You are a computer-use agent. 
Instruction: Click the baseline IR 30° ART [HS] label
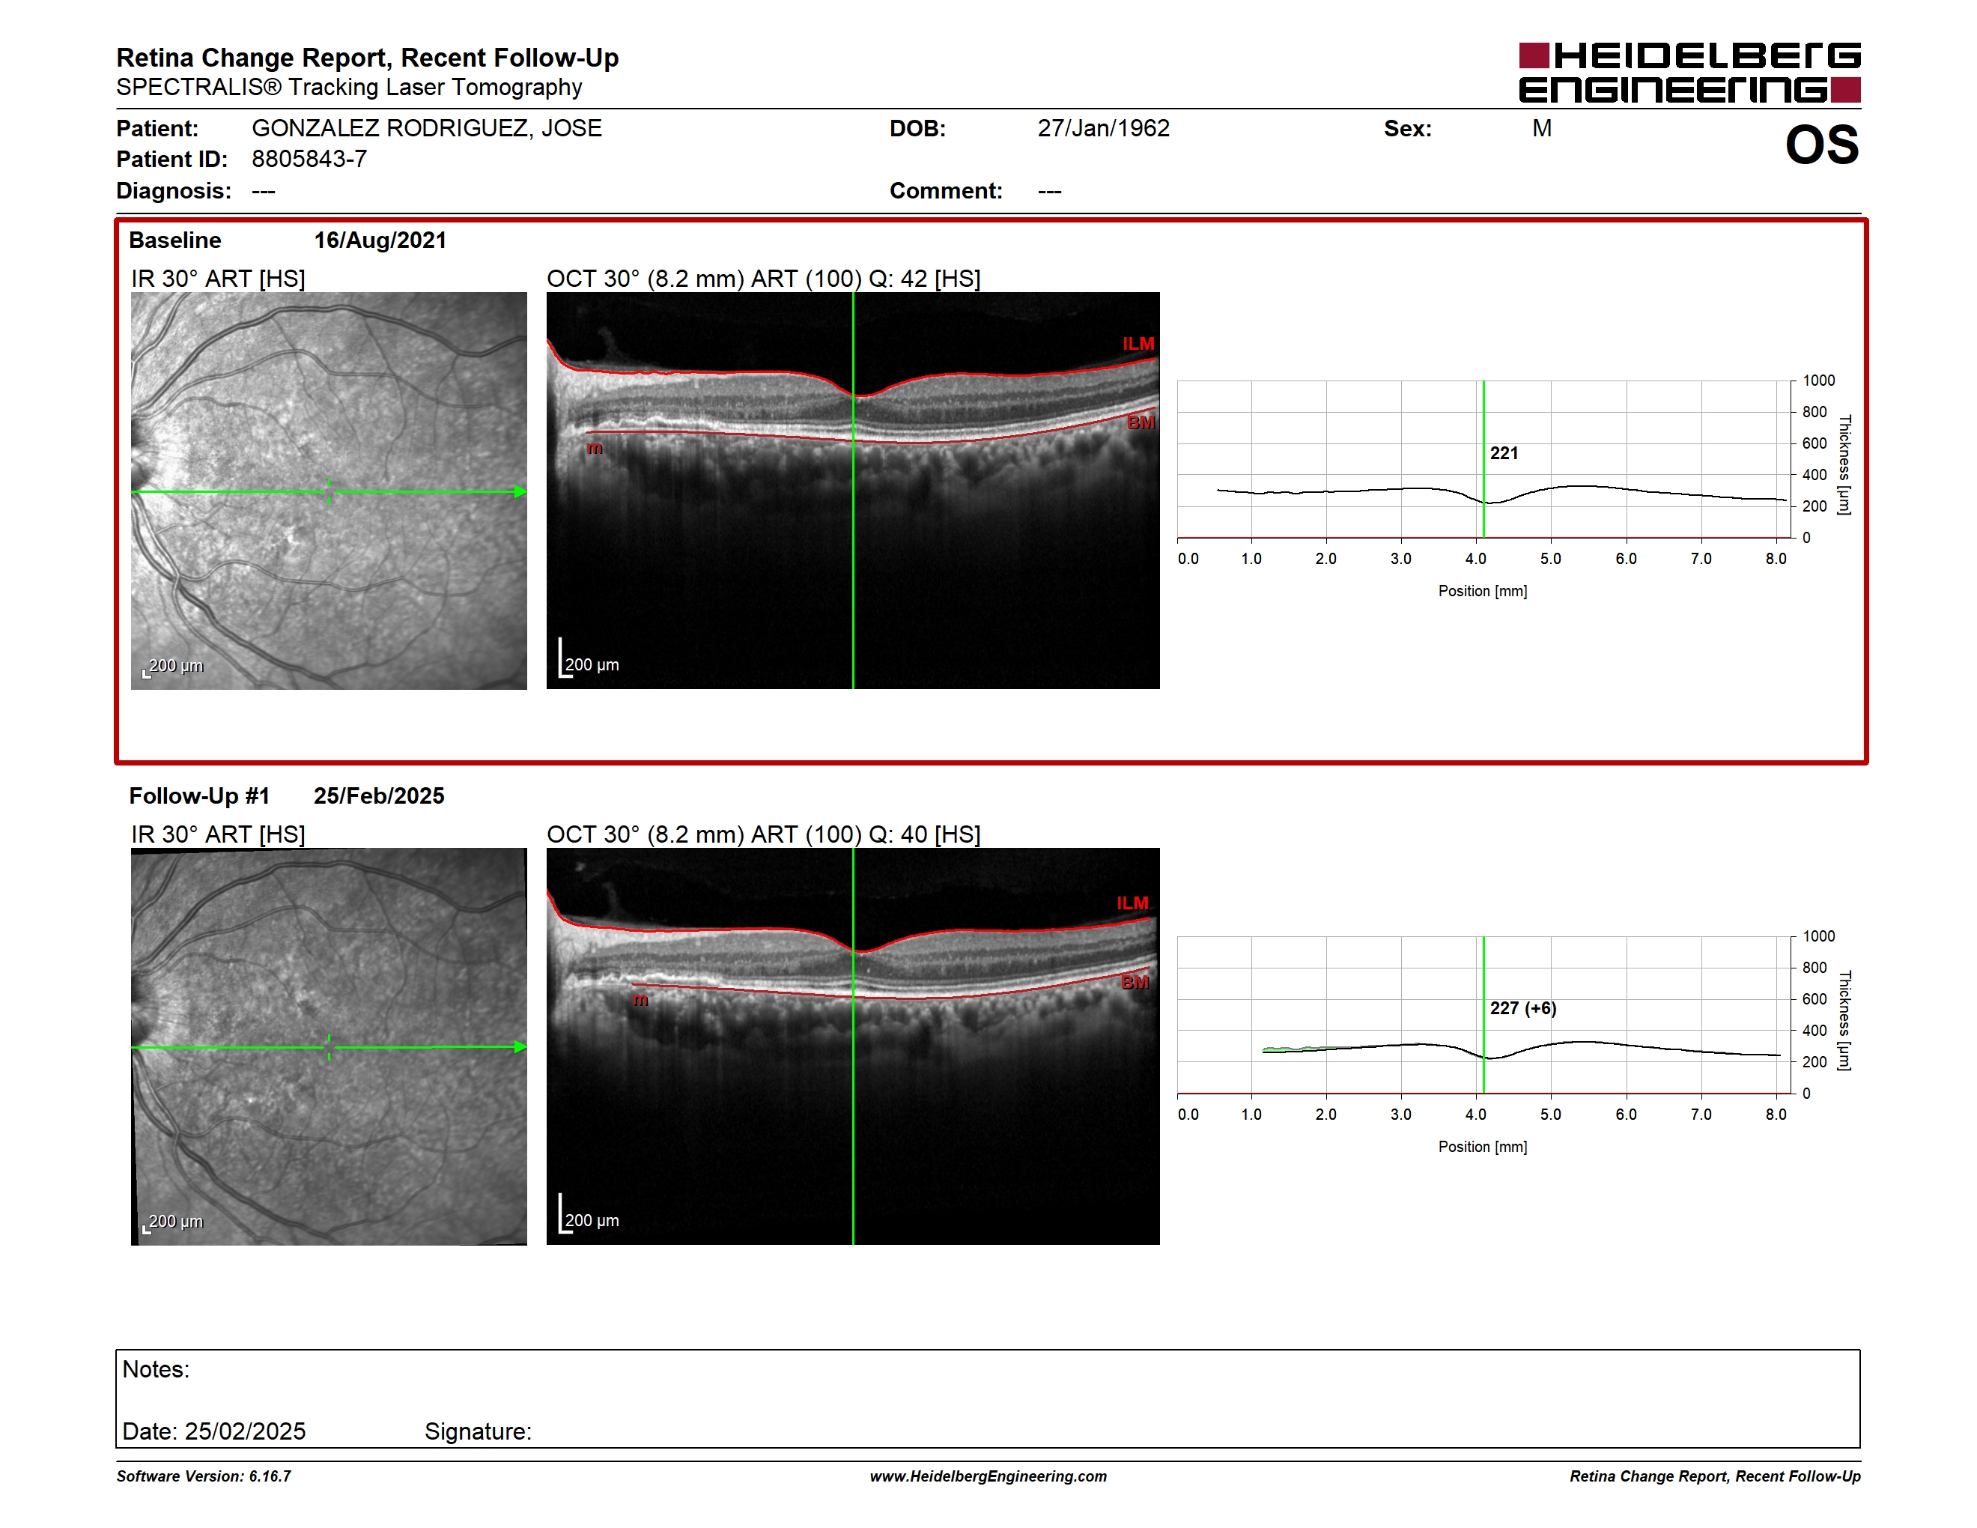(218, 279)
